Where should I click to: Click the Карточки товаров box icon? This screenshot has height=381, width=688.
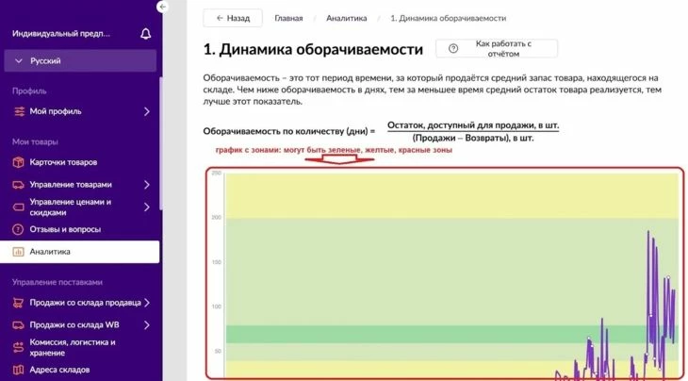[x=18, y=162]
